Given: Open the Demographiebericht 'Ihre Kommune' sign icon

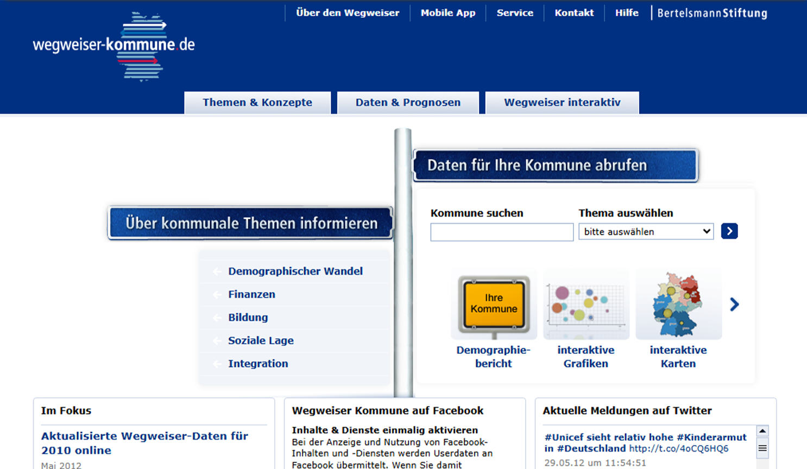Looking at the screenshot, I should click(x=494, y=304).
